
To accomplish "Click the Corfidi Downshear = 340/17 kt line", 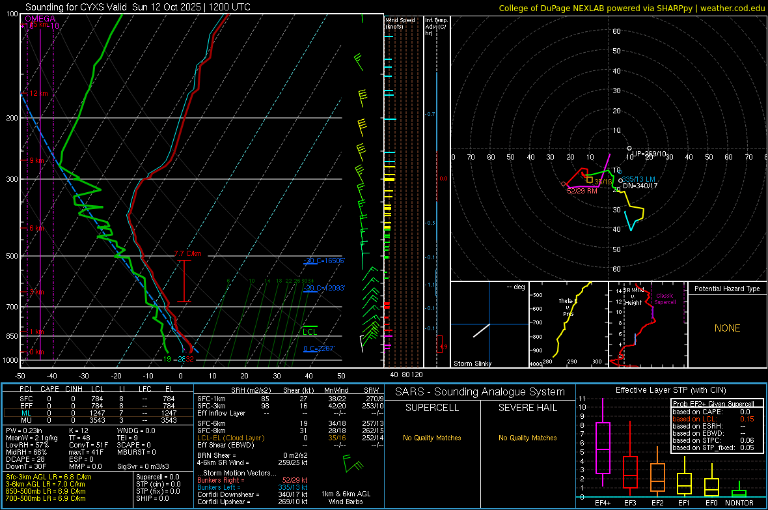I will (253, 494).
